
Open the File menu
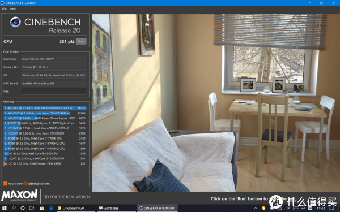(x=5, y=9)
